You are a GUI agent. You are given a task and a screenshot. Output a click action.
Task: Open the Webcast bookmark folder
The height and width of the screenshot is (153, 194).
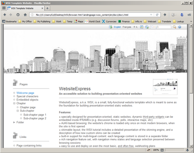(x=150, y=21)
